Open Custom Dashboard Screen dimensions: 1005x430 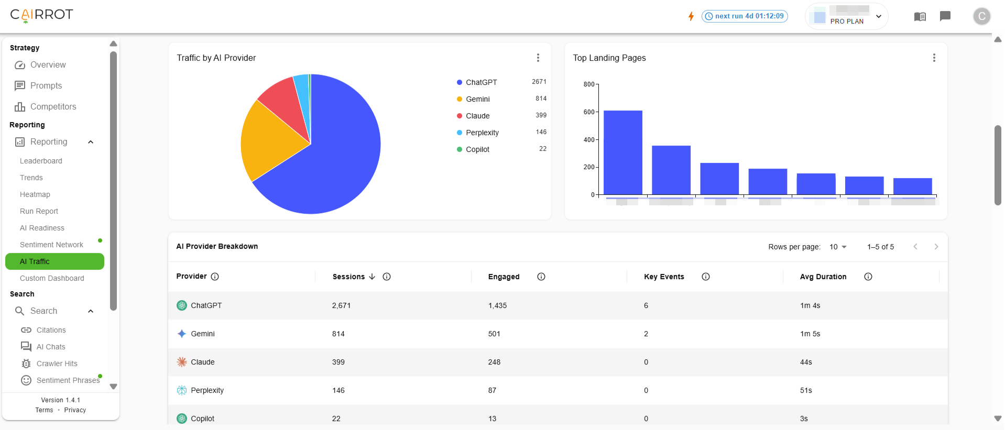pos(52,278)
